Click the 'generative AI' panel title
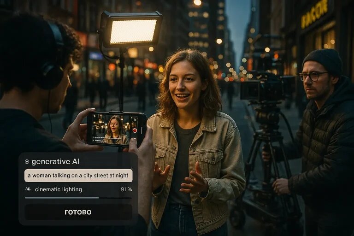This screenshot has height=236, width=354. (55, 161)
